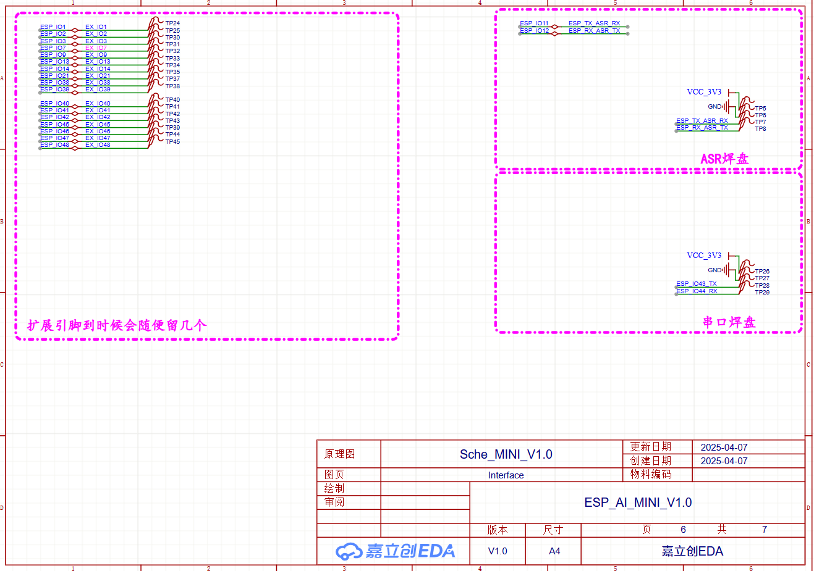The height and width of the screenshot is (571, 814).
Task: Select the EX_IO2 net label
Action: coord(96,34)
